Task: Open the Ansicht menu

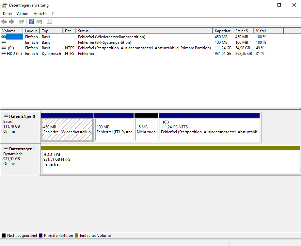Action: 40,14
